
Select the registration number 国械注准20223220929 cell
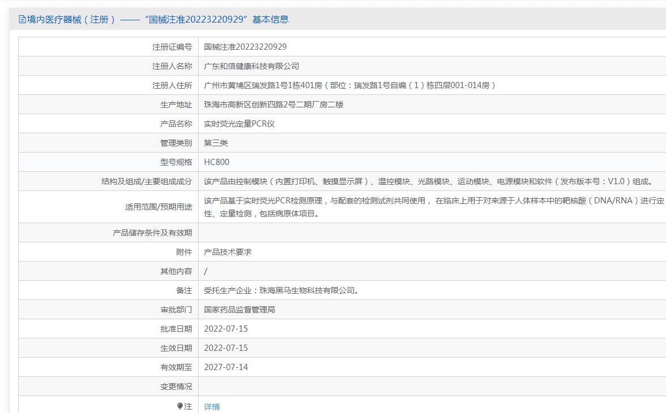coord(245,47)
